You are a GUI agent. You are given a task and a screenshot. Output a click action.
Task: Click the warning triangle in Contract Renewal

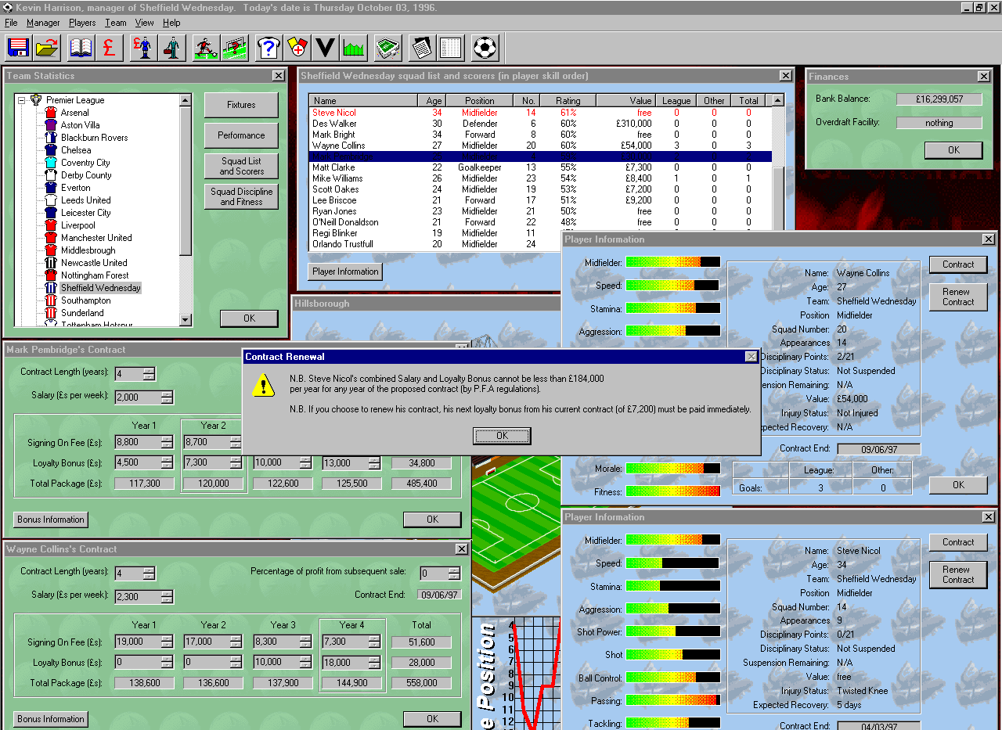(x=264, y=384)
